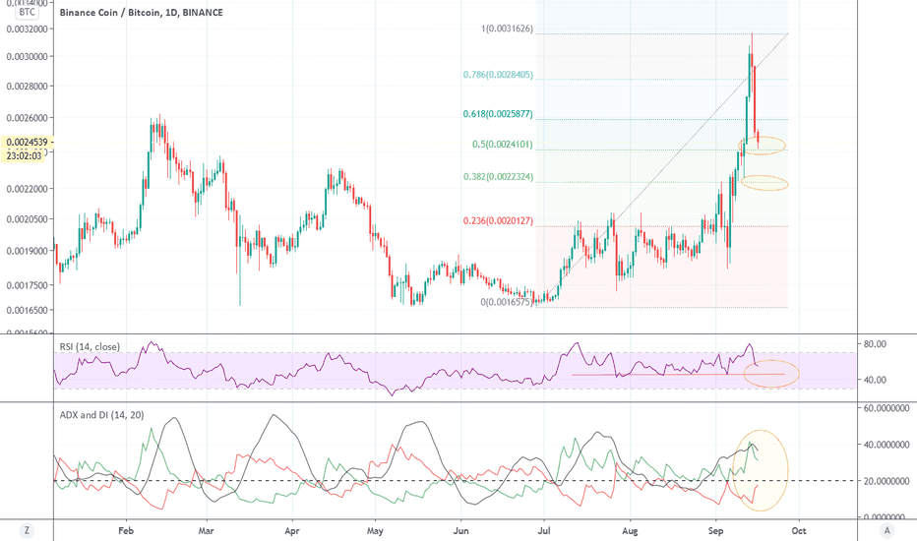This screenshot has height=541, width=917.
Task: Click the RSI 40.00 scale value
Action: pos(875,380)
